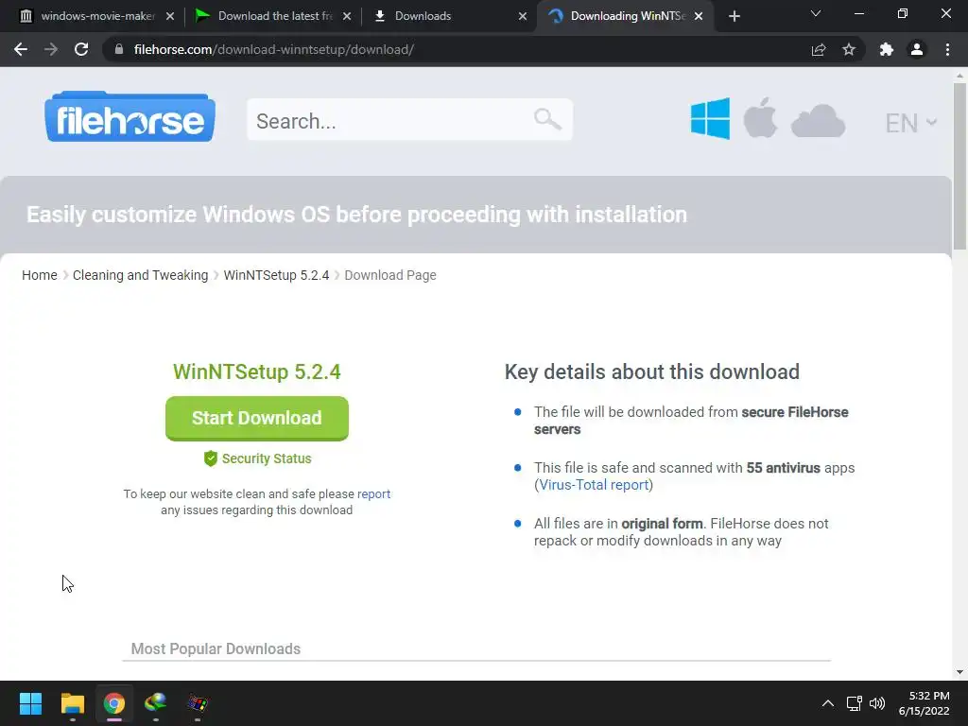Screen dimensions: 968x726
Task: Select the Windows platform icon
Action: 710,118
